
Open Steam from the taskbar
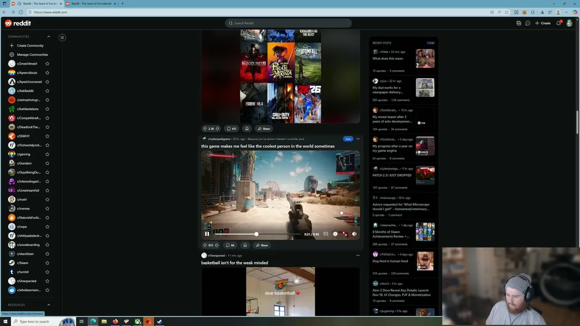[159, 321]
